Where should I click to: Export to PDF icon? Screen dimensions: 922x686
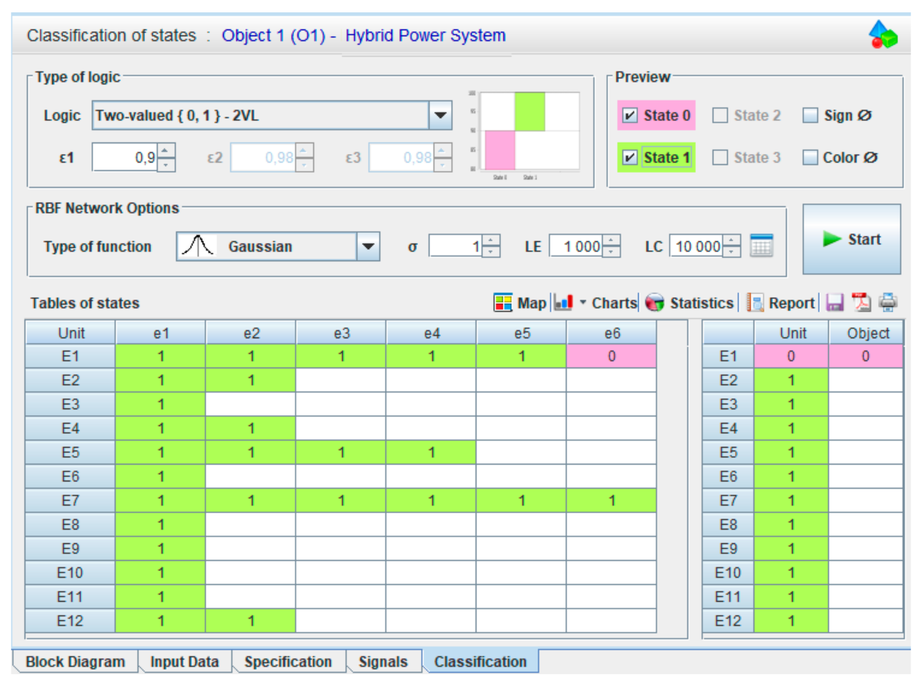(x=861, y=302)
